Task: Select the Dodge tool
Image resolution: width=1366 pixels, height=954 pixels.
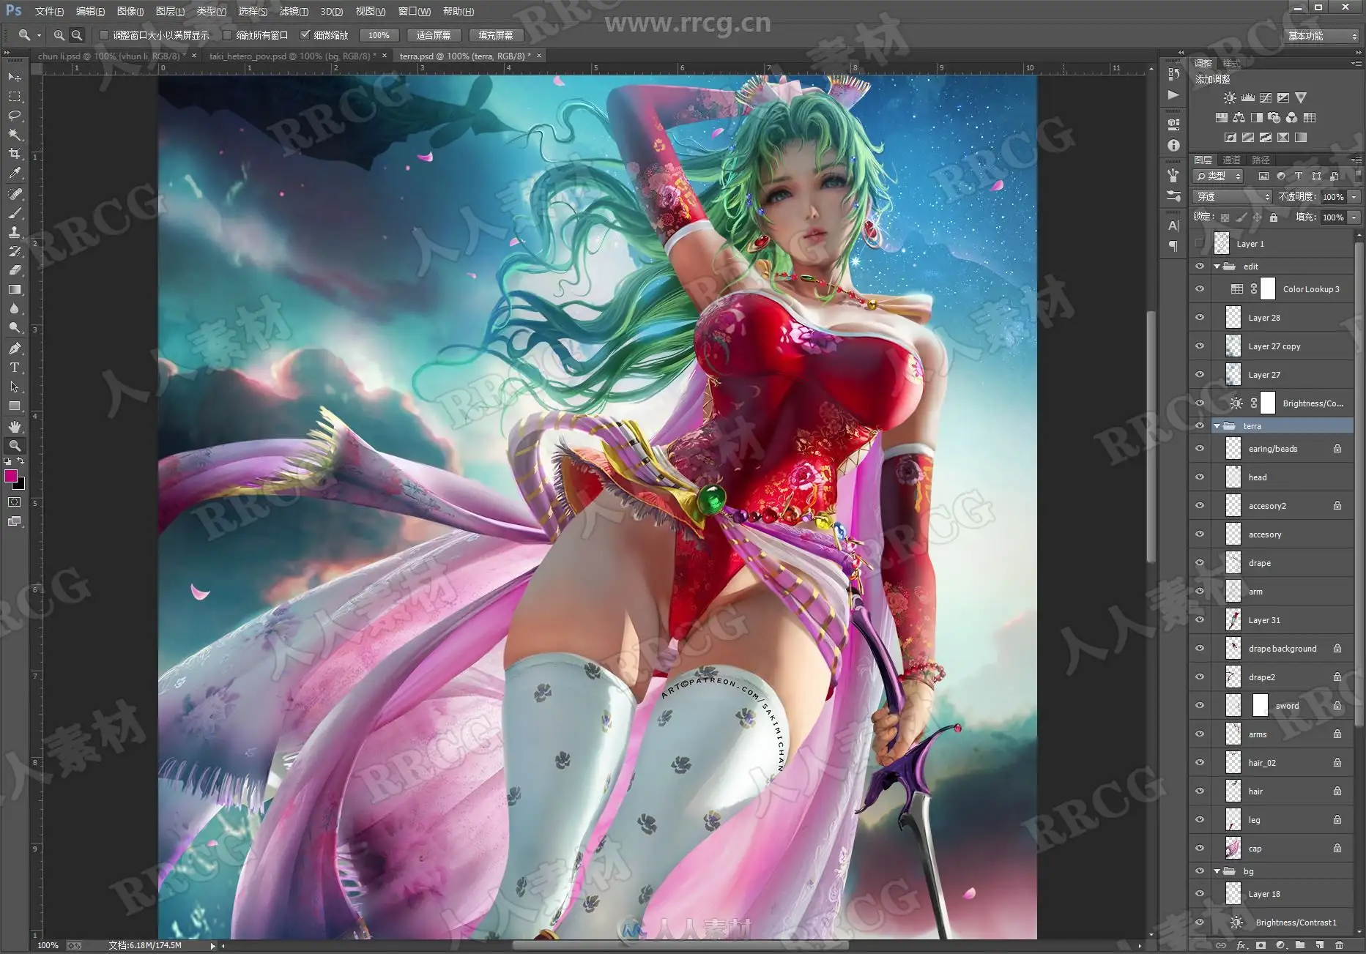Action: click(x=14, y=328)
